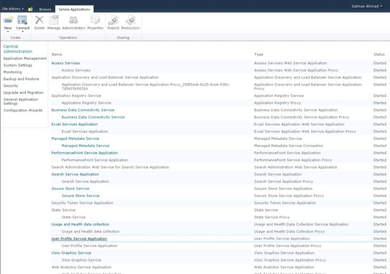Click the Delete ribbon icon

(39, 20)
